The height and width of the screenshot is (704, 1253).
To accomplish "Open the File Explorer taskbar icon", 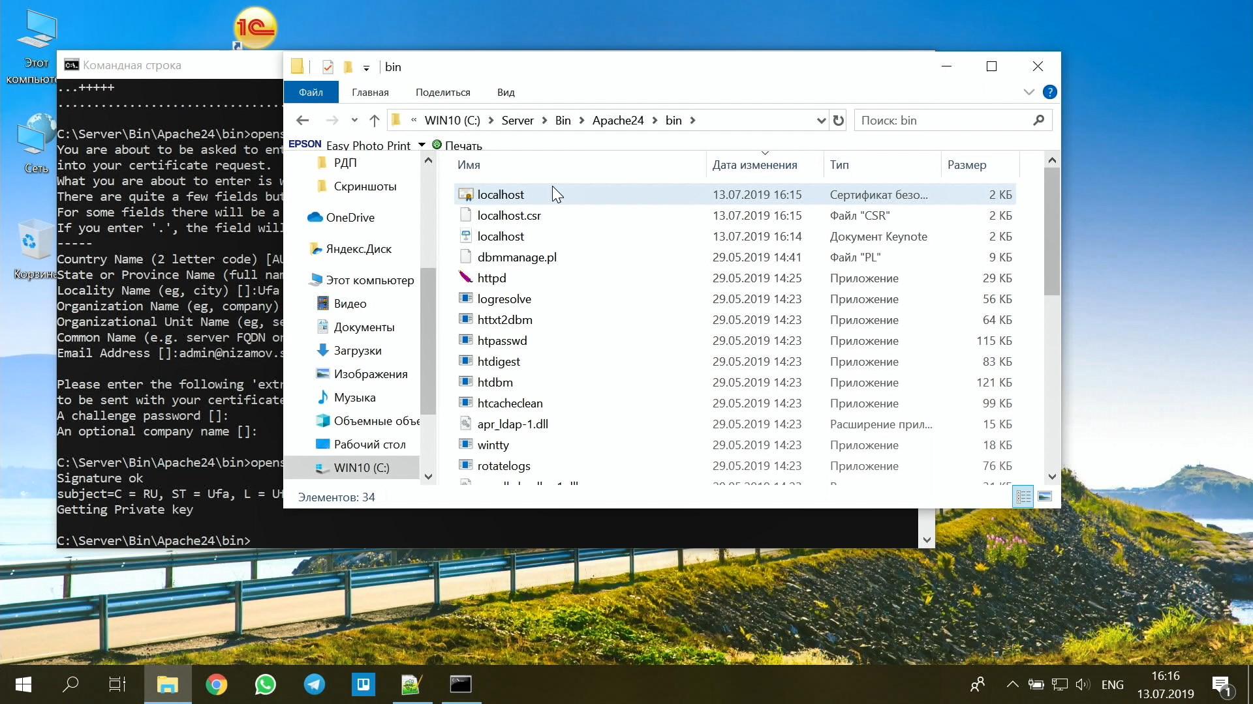I will [x=168, y=684].
